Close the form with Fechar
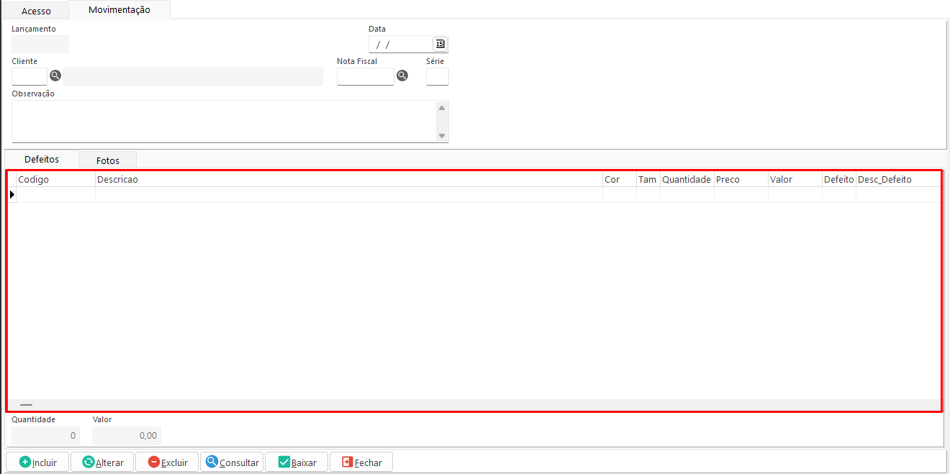950x474 pixels. (x=361, y=462)
